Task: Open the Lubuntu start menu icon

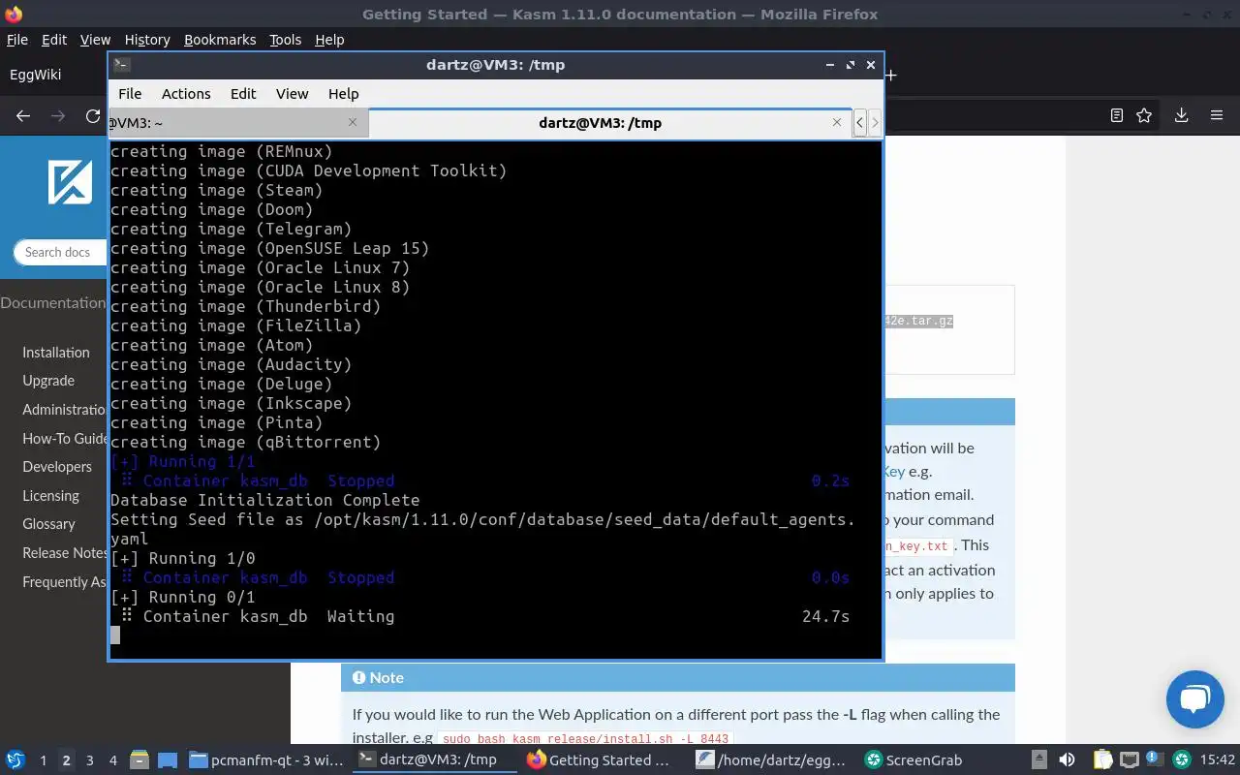Action: [15, 760]
